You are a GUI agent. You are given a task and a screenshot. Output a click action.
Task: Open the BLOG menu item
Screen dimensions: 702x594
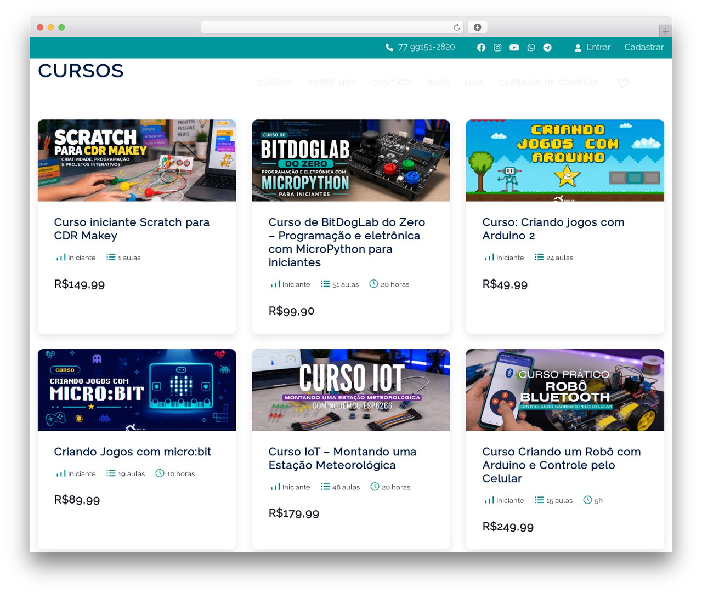[438, 83]
